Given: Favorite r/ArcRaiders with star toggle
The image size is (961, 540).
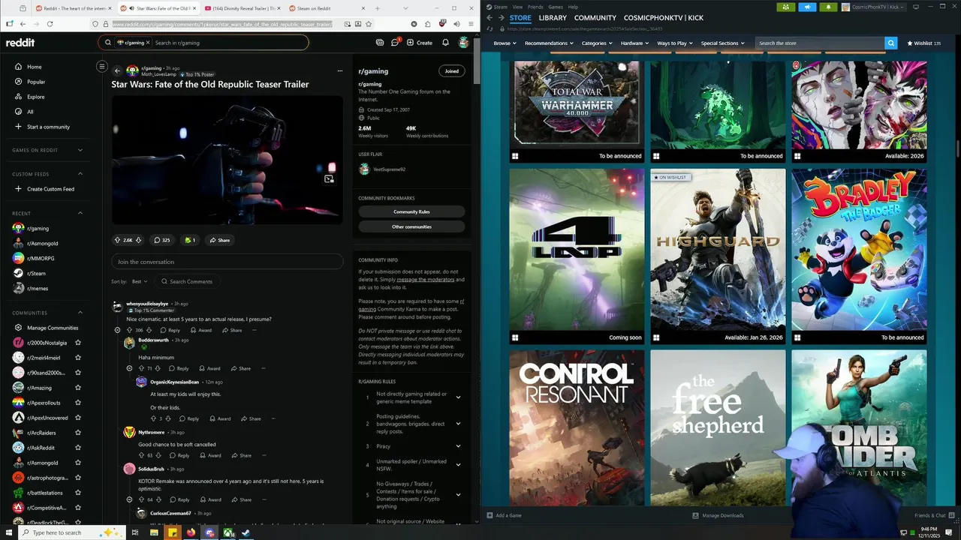Looking at the screenshot, I should pyautogui.click(x=78, y=433).
